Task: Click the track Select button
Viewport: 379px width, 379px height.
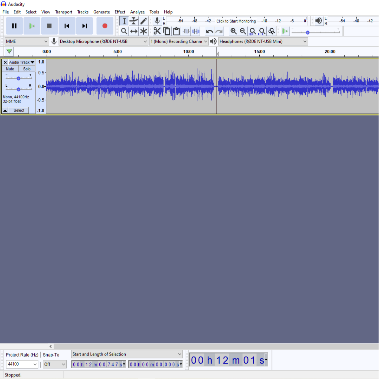Action: (x=19, y=110)
